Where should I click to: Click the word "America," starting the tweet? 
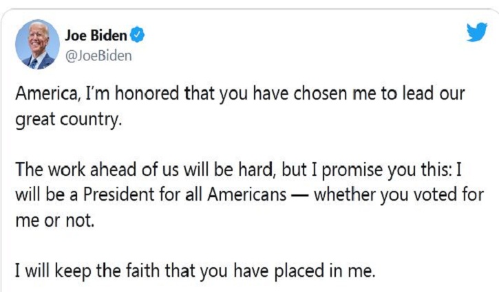[47, 93]
